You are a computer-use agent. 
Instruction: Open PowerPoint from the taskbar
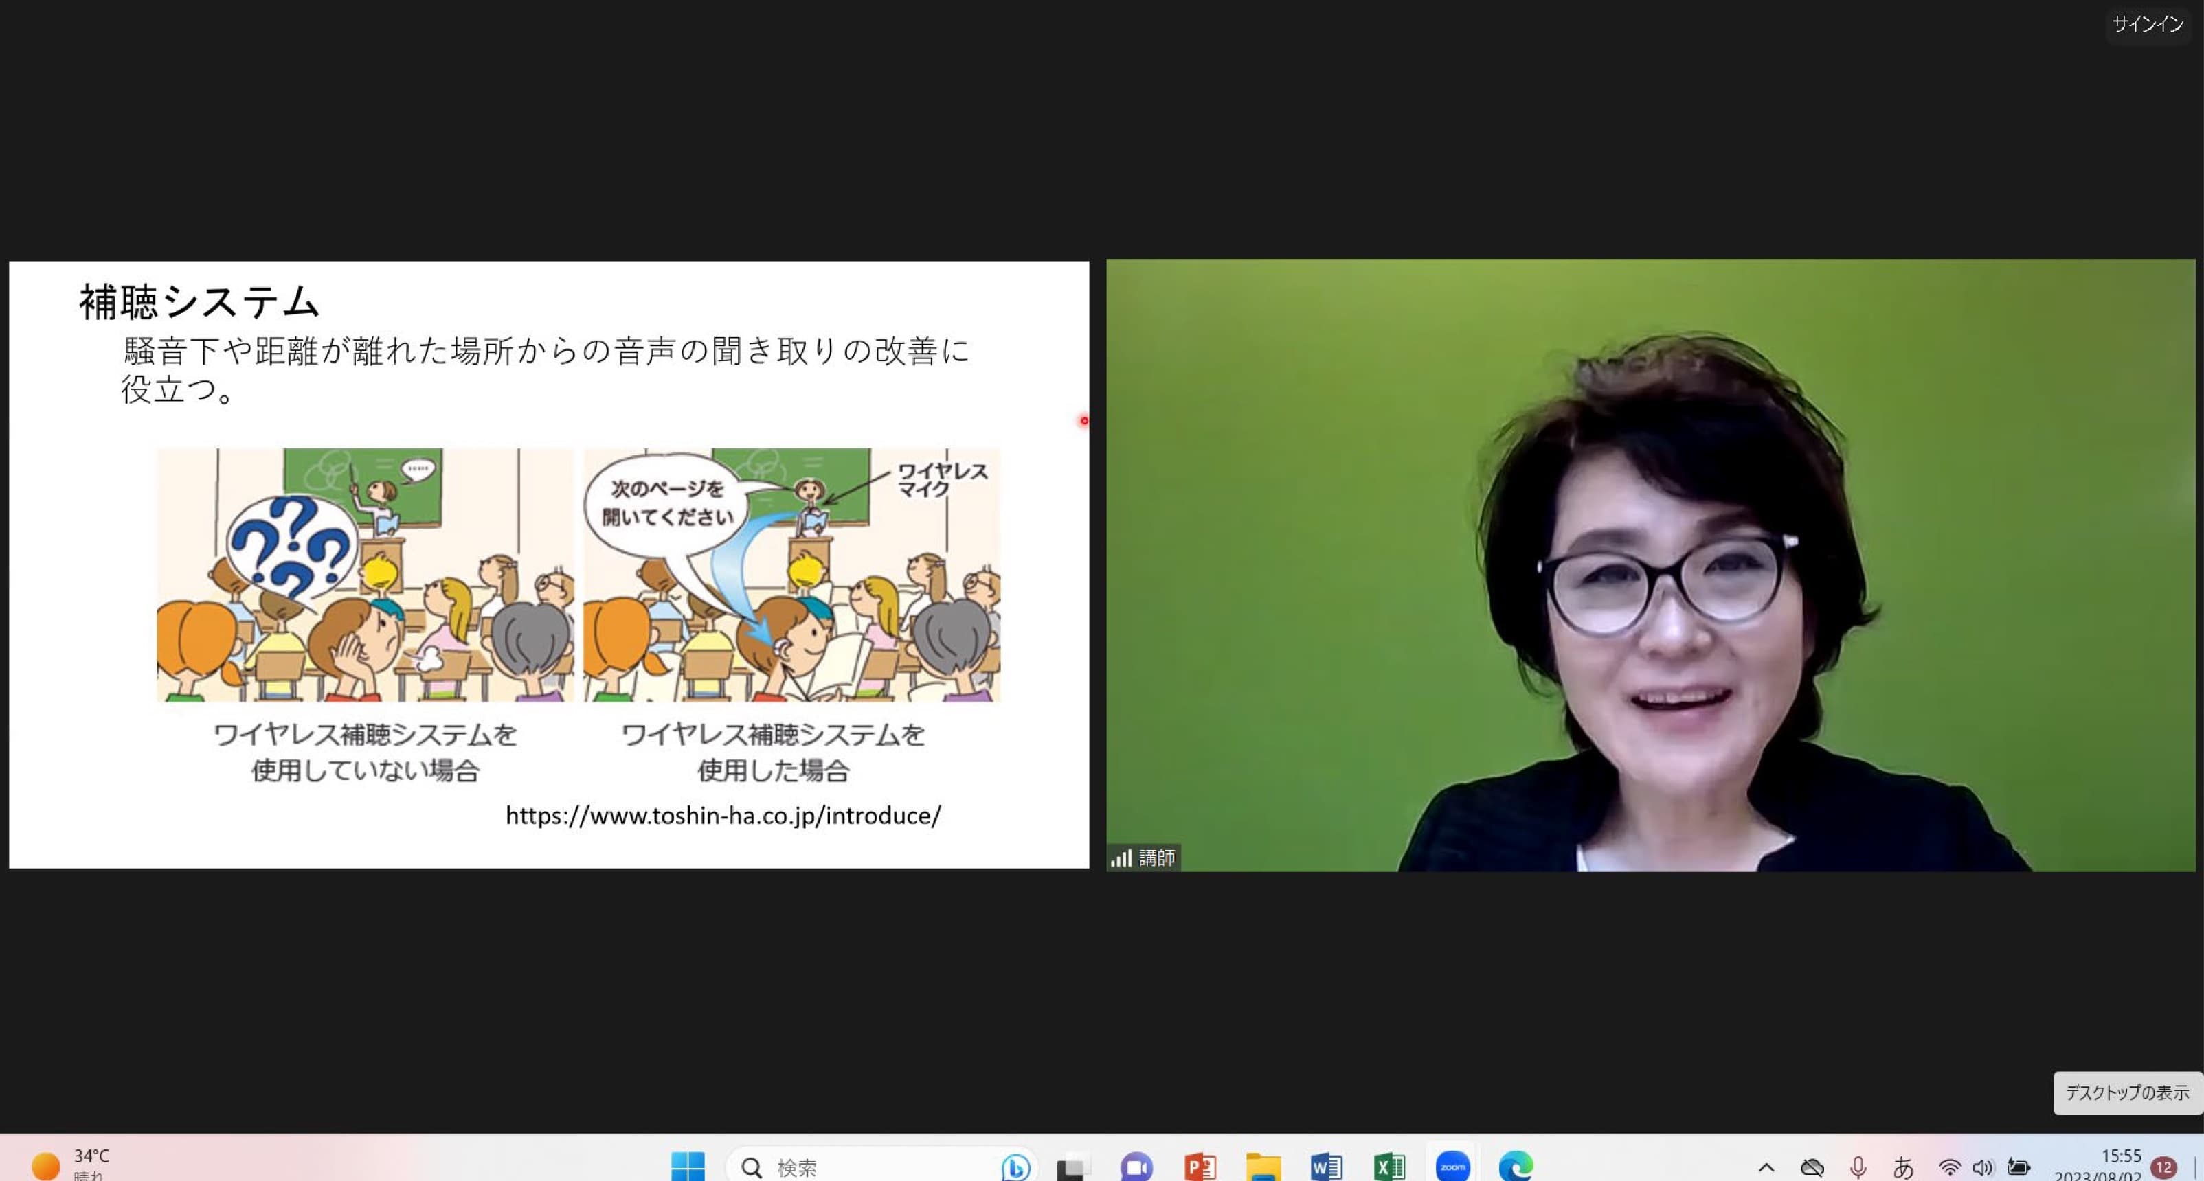[x=1200, y=1167]
